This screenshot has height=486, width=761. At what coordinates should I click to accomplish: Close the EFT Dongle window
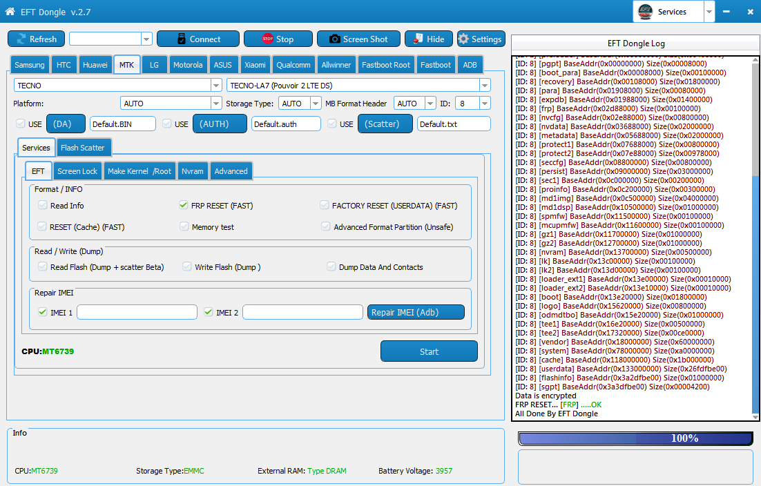coord(750,12)
